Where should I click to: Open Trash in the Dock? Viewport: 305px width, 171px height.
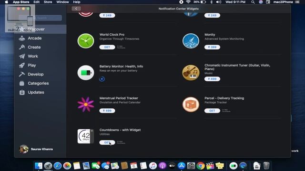[x=266, y=166]
